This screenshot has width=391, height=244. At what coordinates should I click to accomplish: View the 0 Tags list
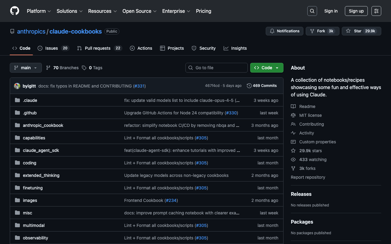[x=92, y=68]
